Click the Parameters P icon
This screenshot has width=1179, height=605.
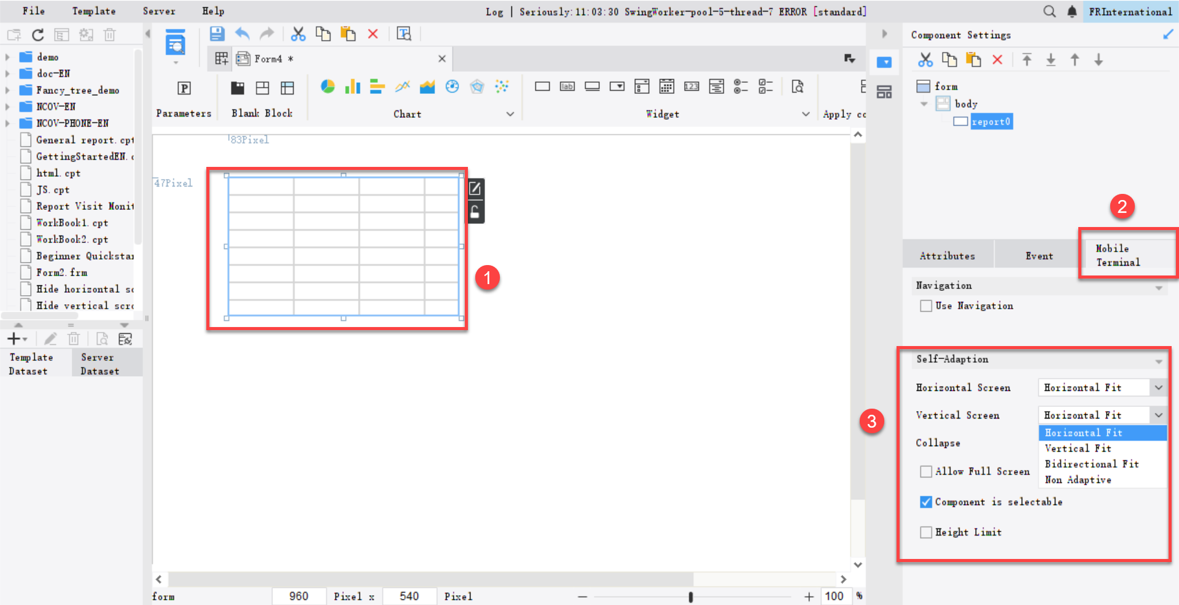184,88
